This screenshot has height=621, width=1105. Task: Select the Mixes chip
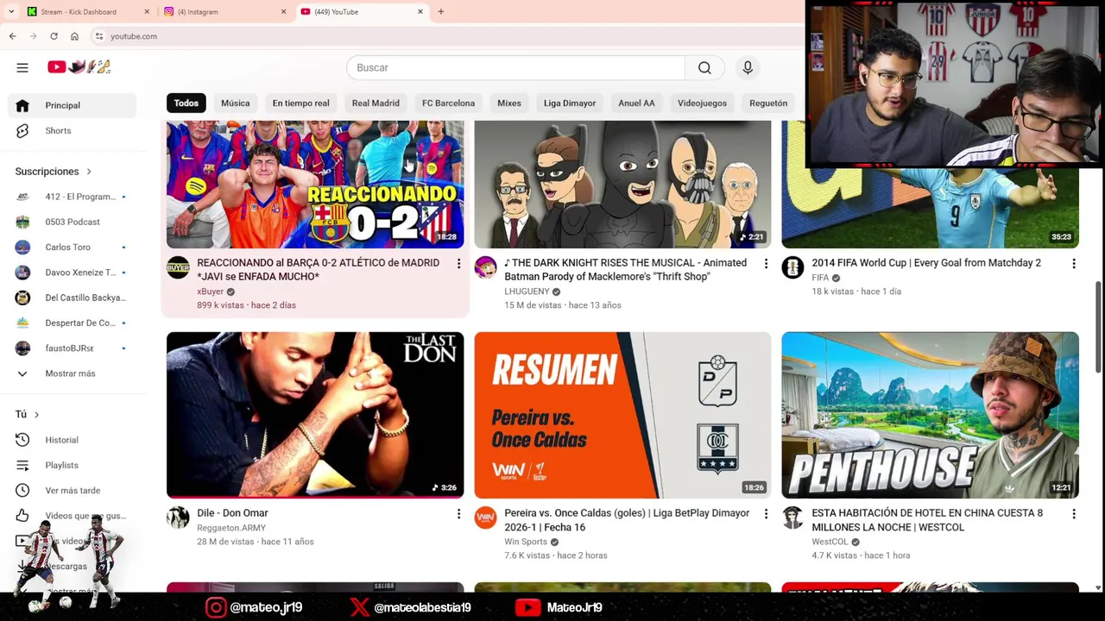(x=508, y=103)
